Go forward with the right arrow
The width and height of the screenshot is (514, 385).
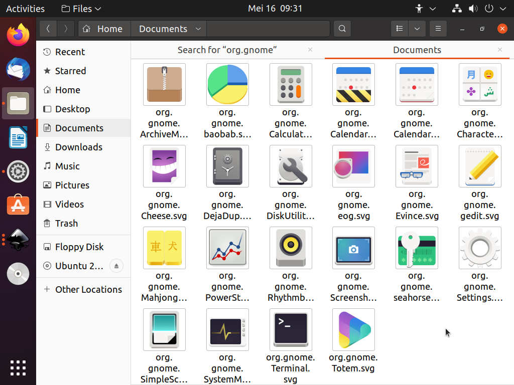click(66, 29)
